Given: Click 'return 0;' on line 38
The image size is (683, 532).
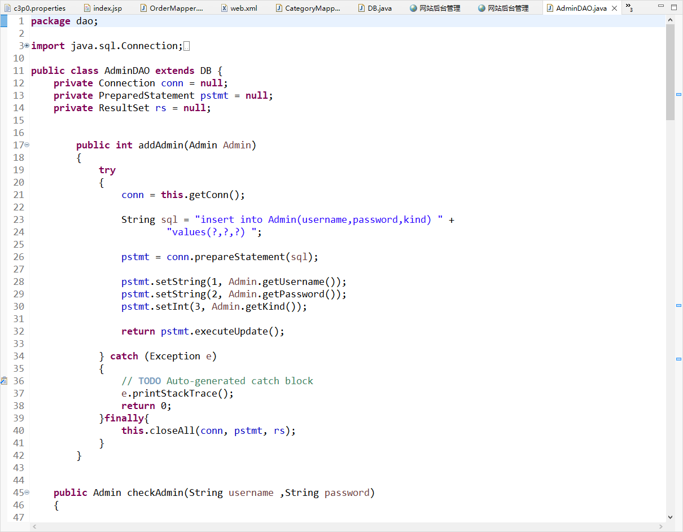Looking at the screenshot, I should (147, 406).
